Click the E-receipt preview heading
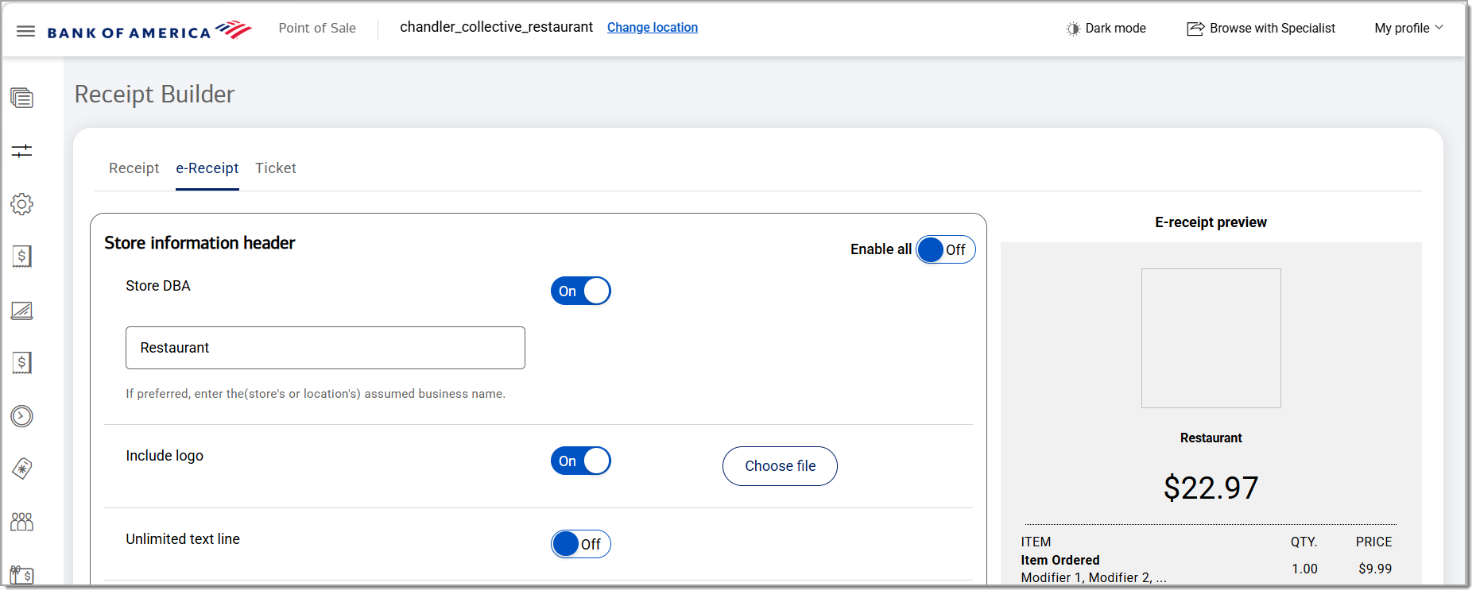1476x594 pixels. 1211,222
